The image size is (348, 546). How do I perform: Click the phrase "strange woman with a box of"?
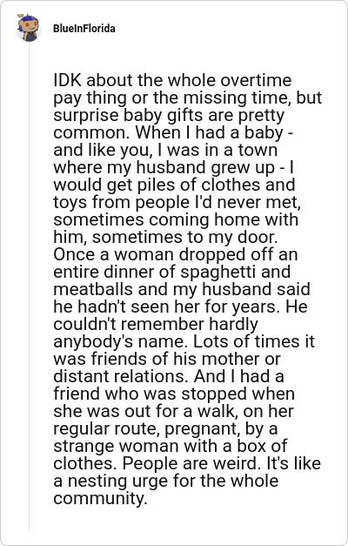tap(171, 446)
